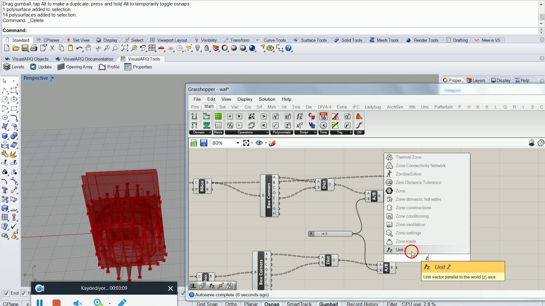
Task: Click the number slider on Grasshopper canvas
Action: [x=330, y=234]
